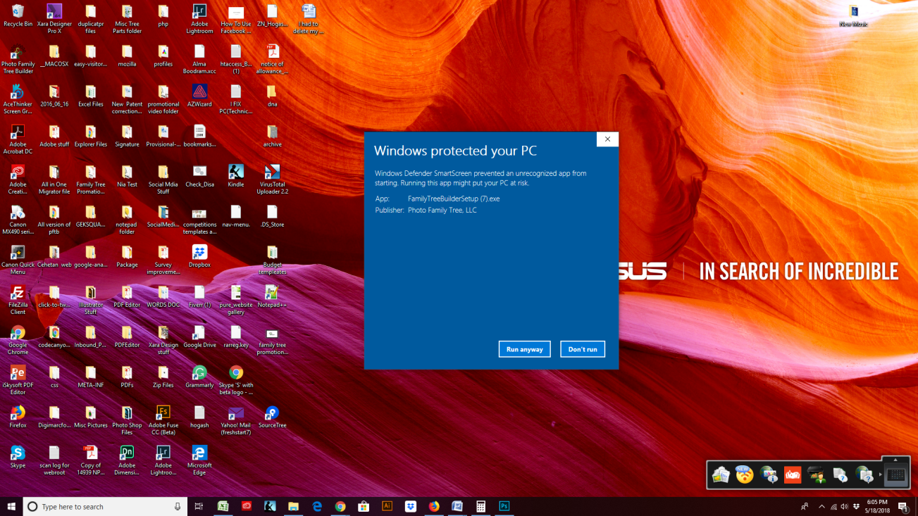Select AceThinker Screen Grabber desktop icon
This screenshot has width=918, height=516.
pyautogui.click(x=18, y=99)
